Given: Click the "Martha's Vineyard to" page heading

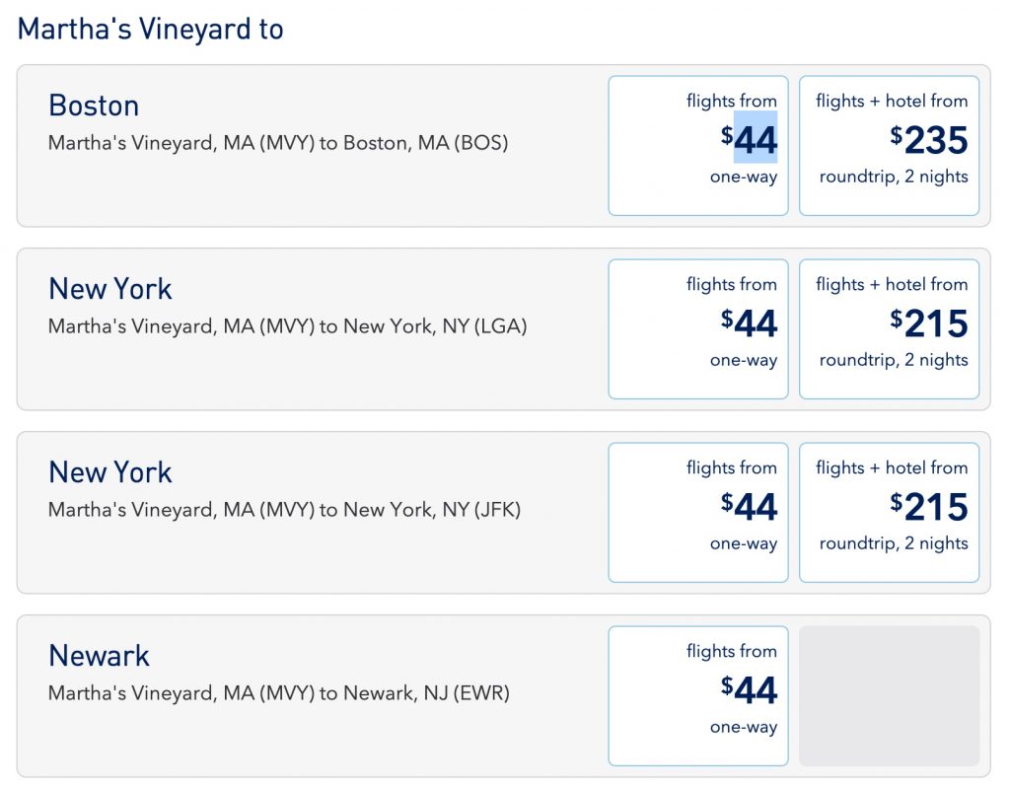Looking at the screenshot, I should pyautogui.click(x=150, y=29).
